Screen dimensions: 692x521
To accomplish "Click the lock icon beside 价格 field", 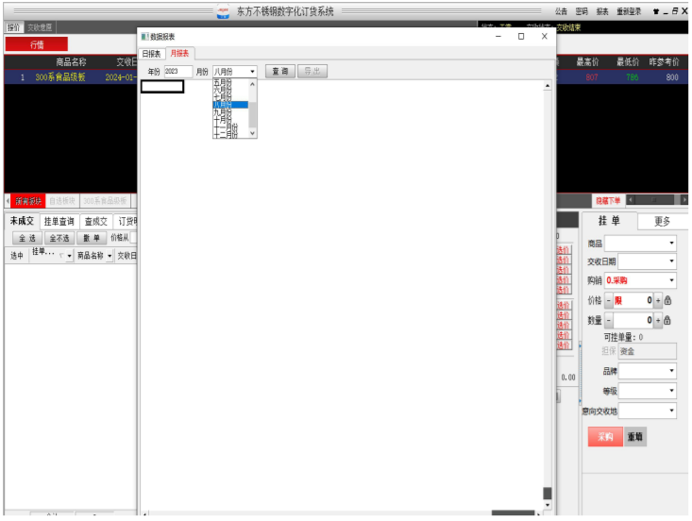I will pos(668,300).
